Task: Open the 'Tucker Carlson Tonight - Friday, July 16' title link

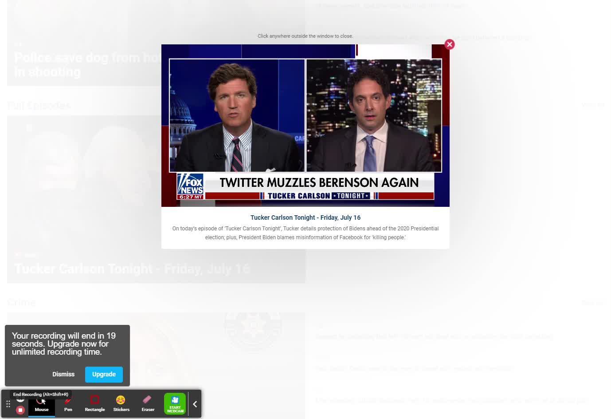Action: pyautogui.click(x=305, y=217)
